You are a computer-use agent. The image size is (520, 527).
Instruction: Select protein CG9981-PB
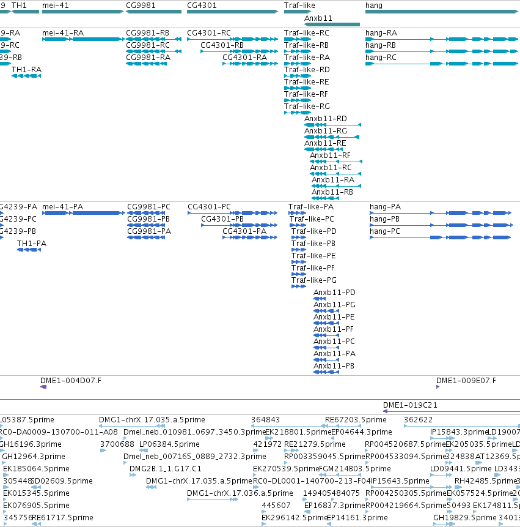click(146, 225)
